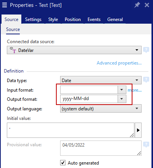153x168 pixels.
Task: Open the Events tab
Action: click(x=94, y=19)
